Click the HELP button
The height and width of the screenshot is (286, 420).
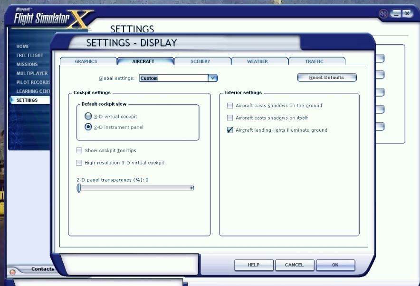tap(254, 265)
